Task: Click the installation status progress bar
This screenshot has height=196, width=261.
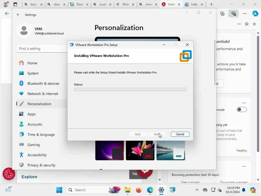Action: pyautogui.click(x=130, y=89)
